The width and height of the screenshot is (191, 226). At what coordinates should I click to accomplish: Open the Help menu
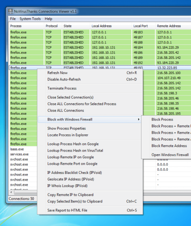[48, 19]
